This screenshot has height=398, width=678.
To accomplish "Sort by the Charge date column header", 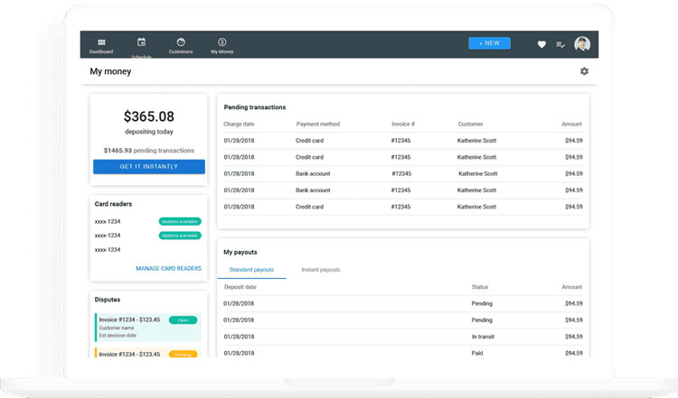I will [x=240, y=124].
